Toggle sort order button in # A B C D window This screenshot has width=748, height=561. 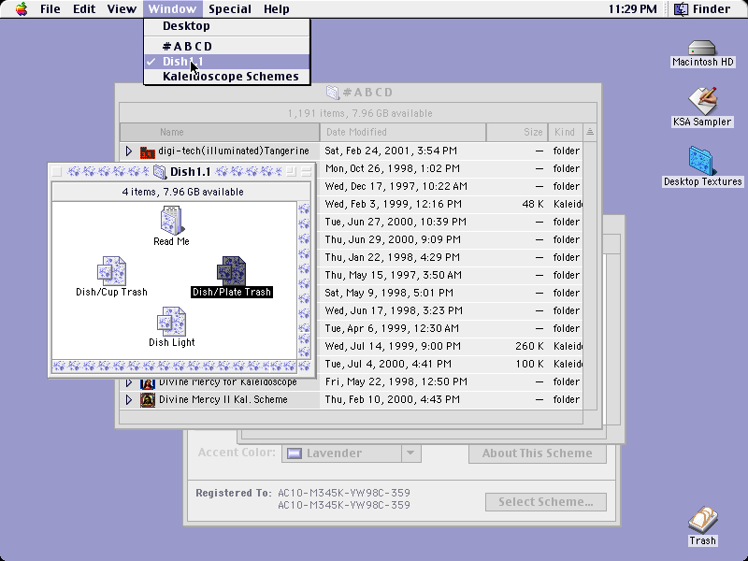pos(590,132)
